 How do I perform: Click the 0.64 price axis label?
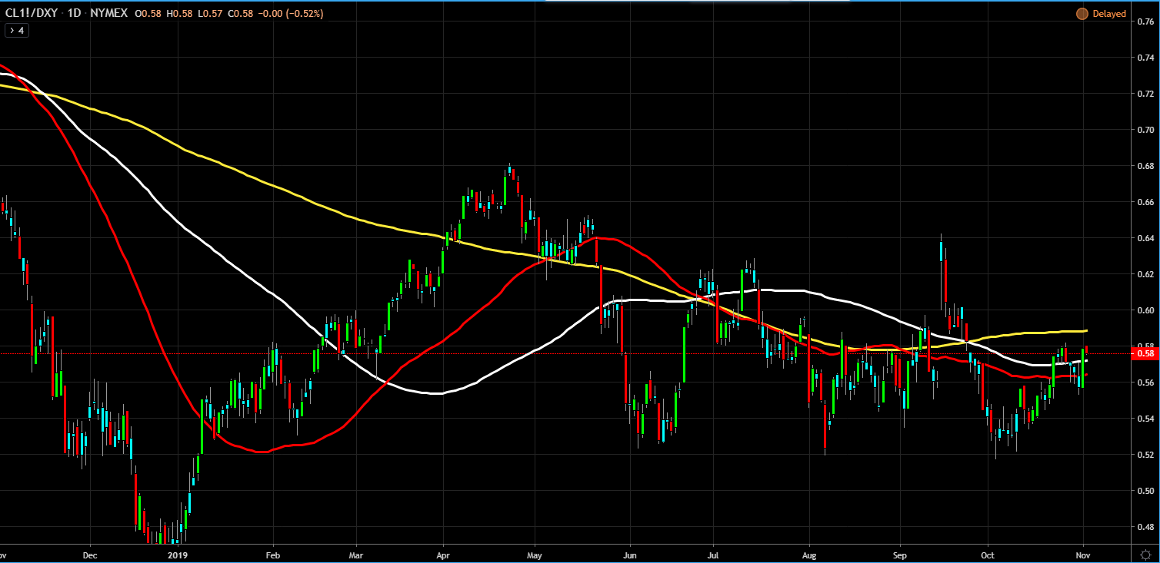point(1145,238)
